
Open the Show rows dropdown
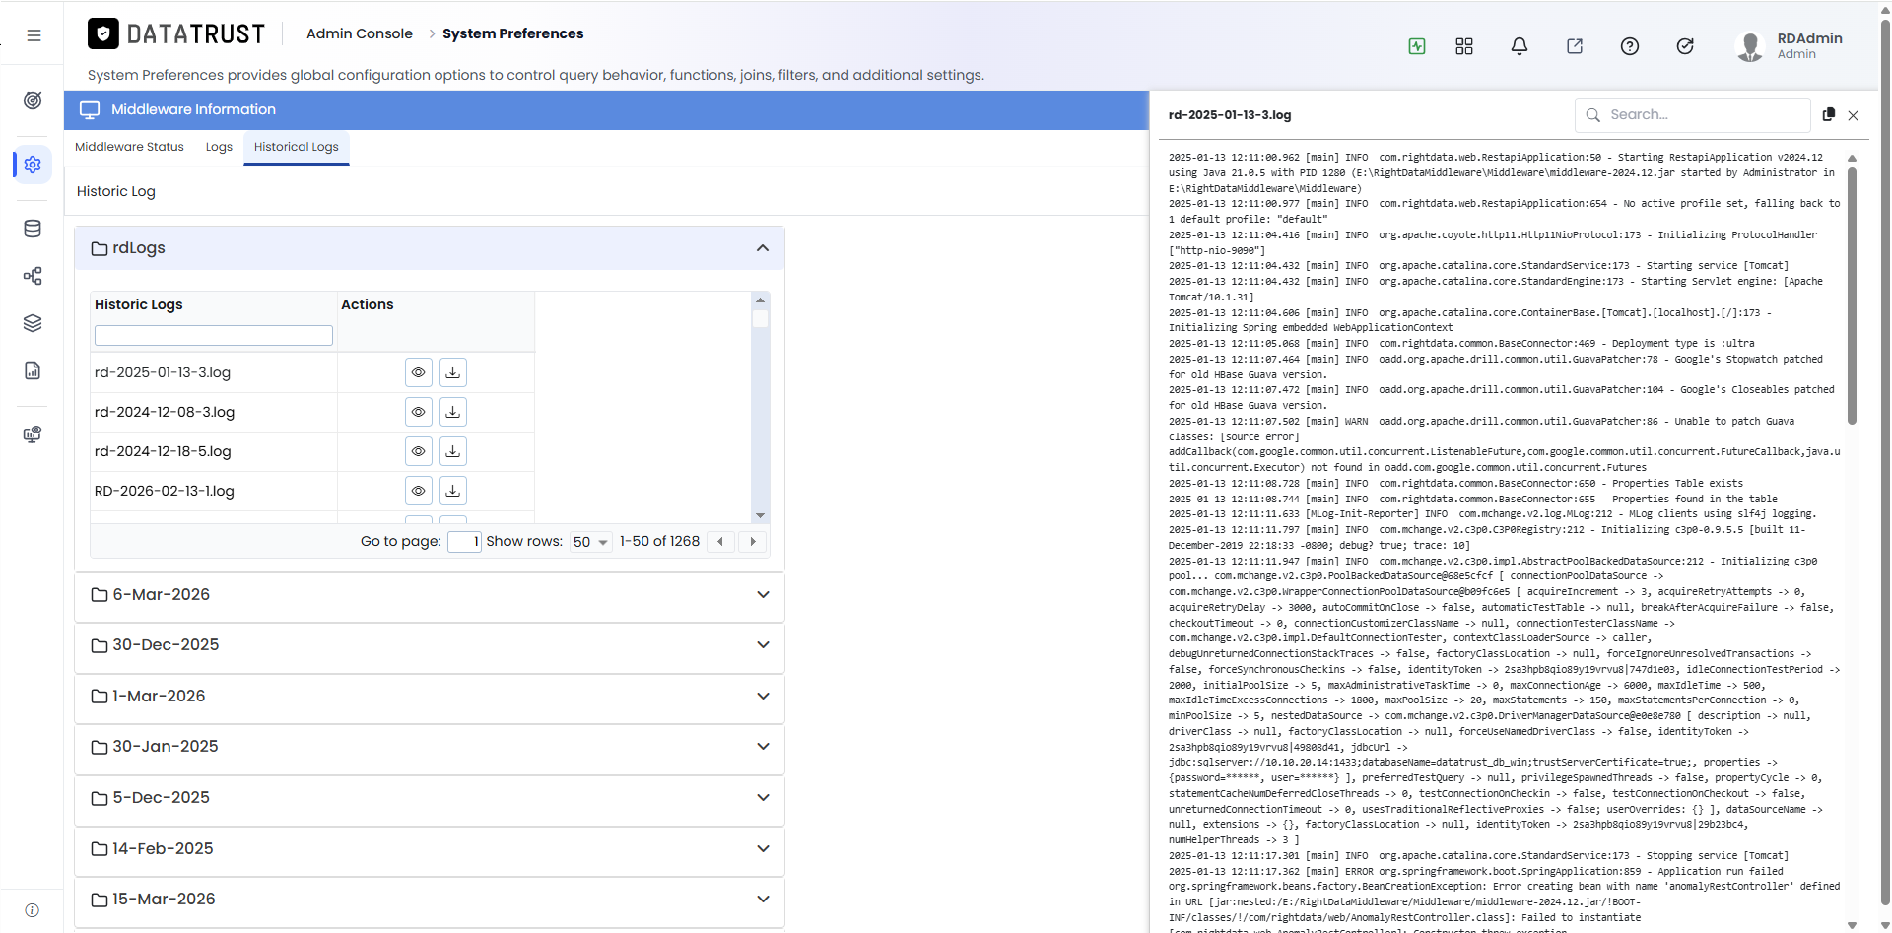[591, 542]
